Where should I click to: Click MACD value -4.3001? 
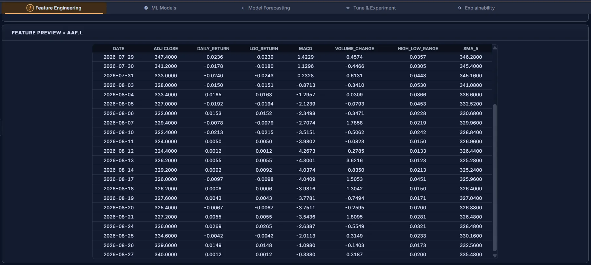tap(305, 161)
